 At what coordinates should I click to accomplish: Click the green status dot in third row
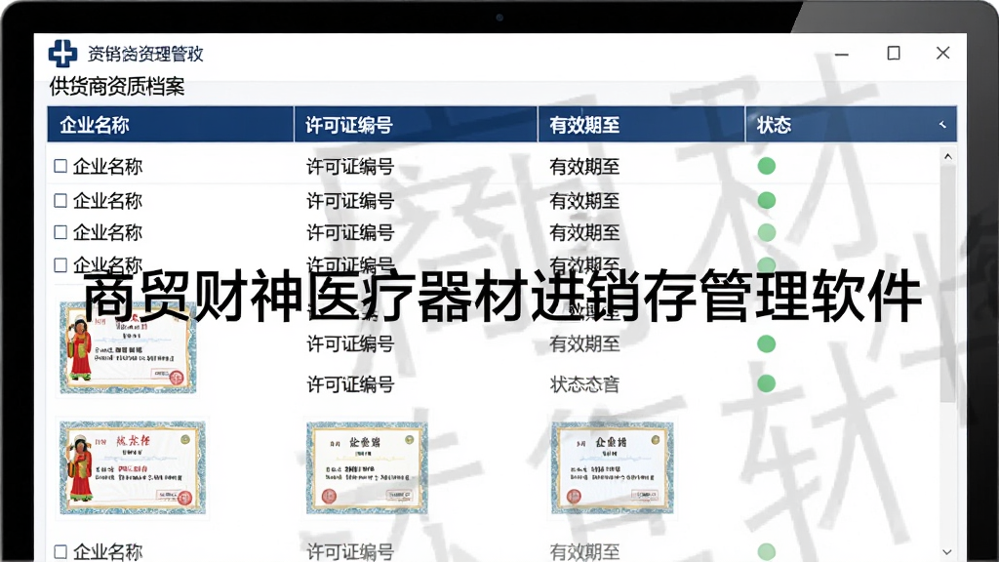(x=767, y=232)
